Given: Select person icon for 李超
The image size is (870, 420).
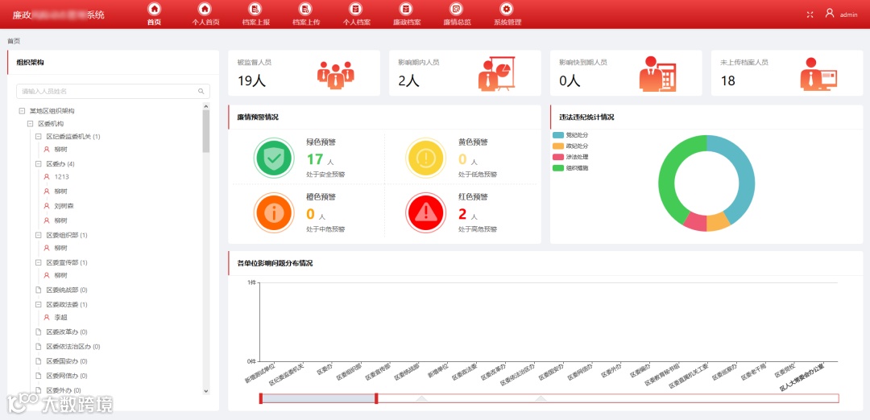Looking at the screenshot, I should click(x=48, y=318).
